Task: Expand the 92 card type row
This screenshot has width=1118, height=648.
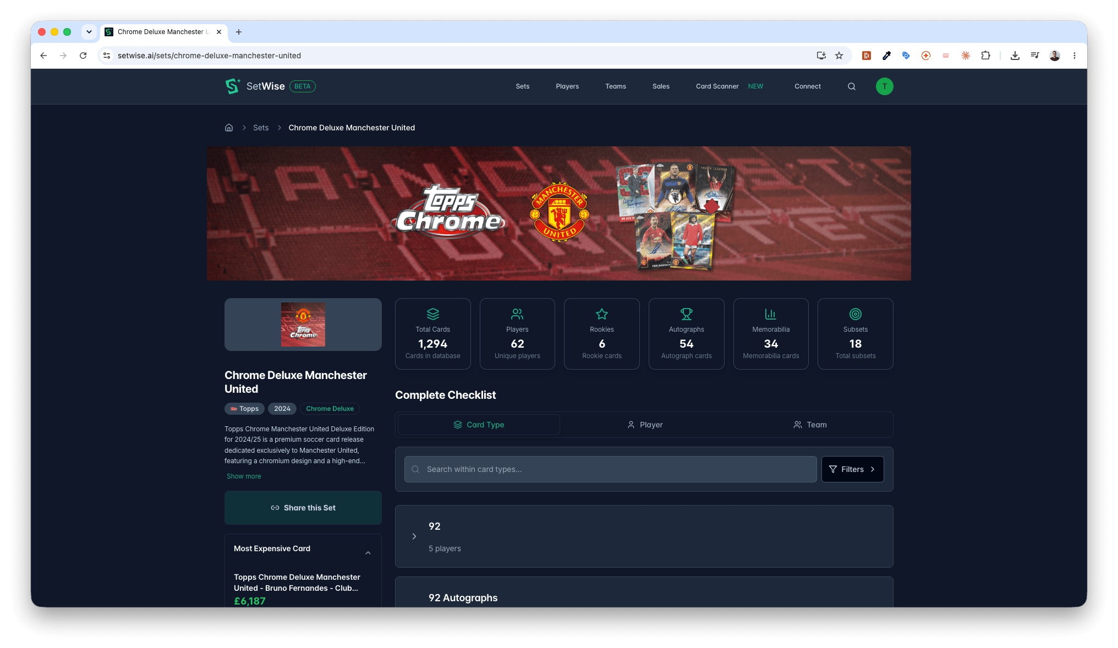Action: (644, 536)
